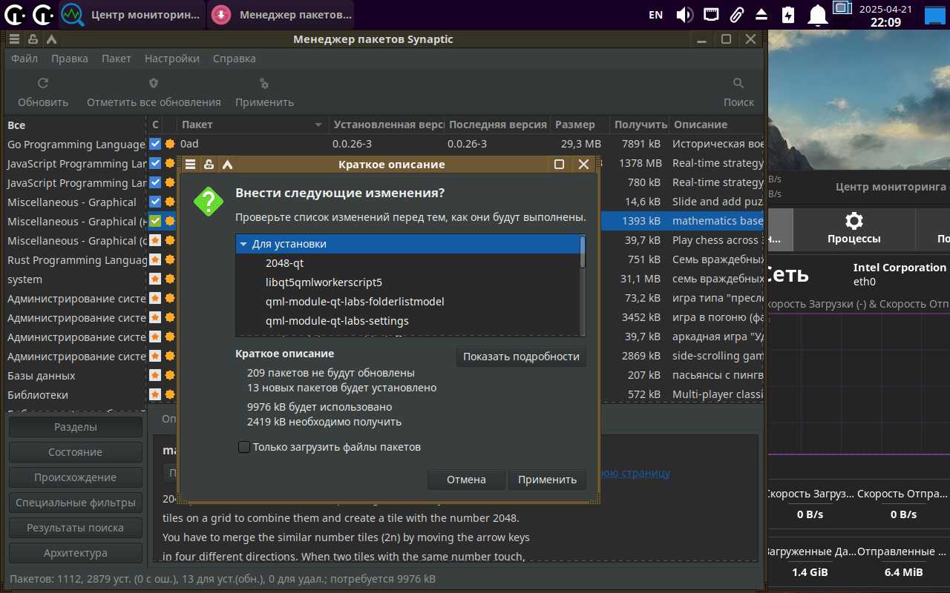Click the paperclip clipboard tray icon
Screen dimensions: 950x593
tap(736, 14)
